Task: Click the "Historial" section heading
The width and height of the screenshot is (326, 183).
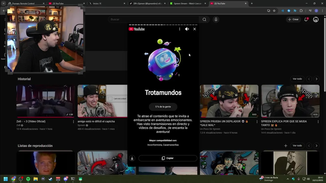Action: tap(24, 79)
